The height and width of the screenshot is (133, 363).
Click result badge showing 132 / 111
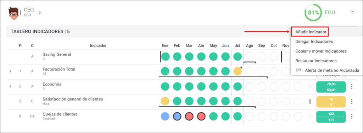point(331,117)
